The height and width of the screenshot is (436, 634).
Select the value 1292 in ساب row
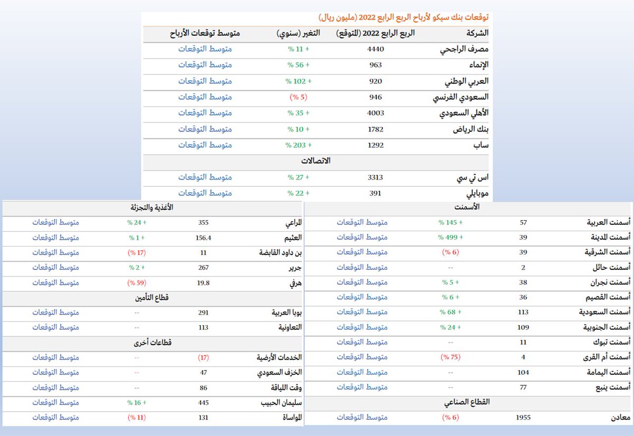coord(375,145)
